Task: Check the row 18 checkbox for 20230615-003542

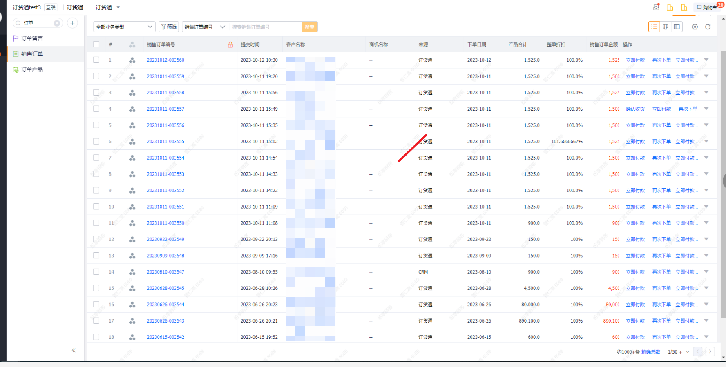Action: click(96, 337)
